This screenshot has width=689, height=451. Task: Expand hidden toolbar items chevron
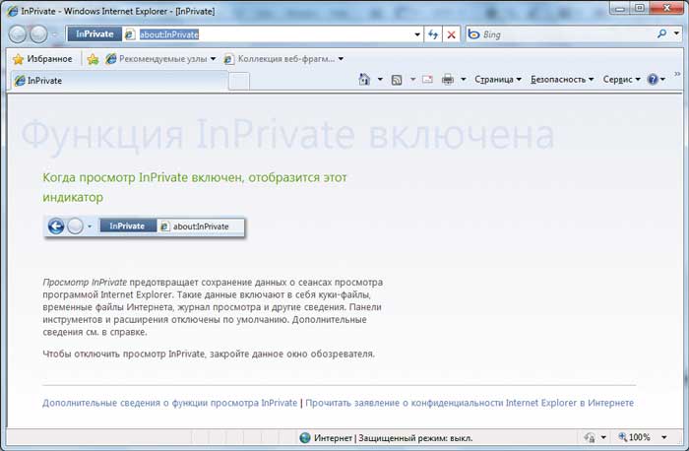tap(677, 74)
